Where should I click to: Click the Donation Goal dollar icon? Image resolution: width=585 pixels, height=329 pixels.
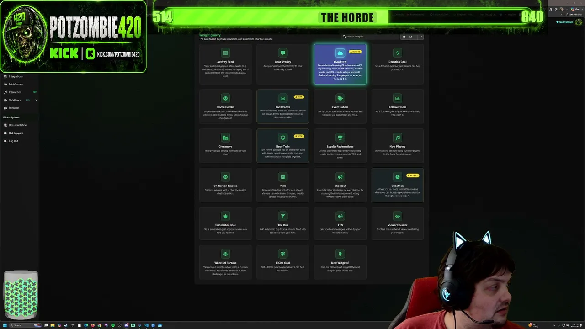click(398, 53)
